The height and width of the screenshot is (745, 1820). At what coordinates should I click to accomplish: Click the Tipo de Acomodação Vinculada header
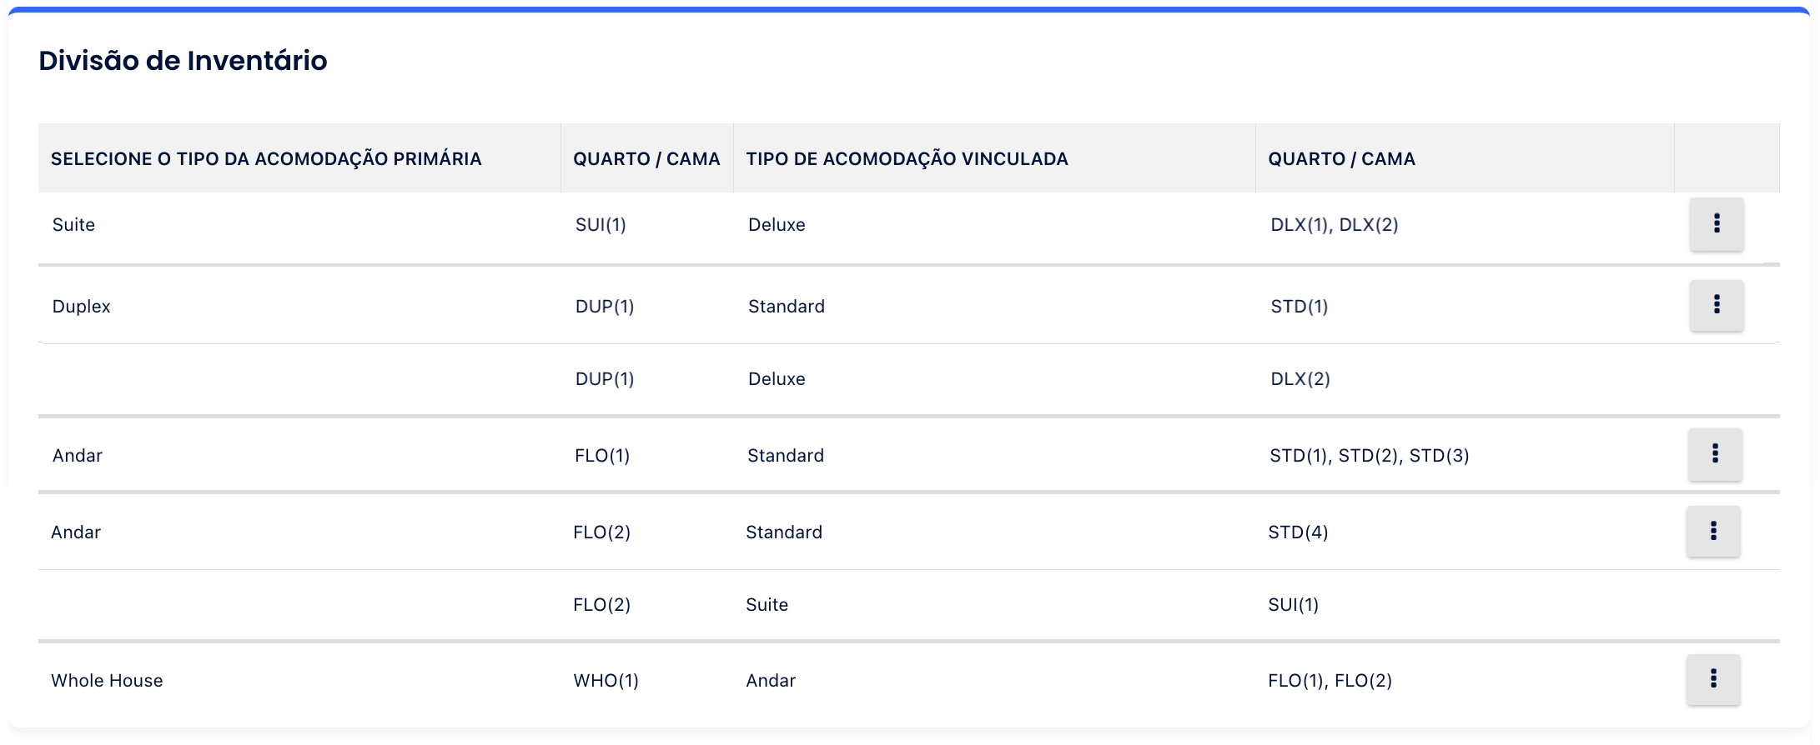click(907, 158)
